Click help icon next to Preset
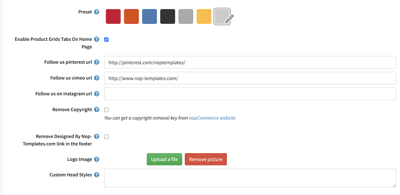400x195 pixels. click(x=97, y=12)
